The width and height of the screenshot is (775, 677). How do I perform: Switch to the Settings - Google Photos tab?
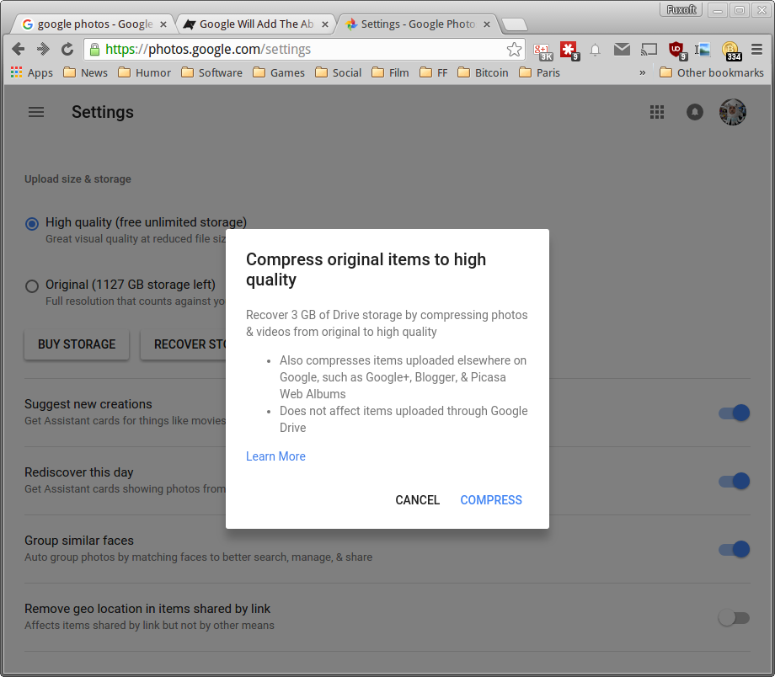coord(413,24)
